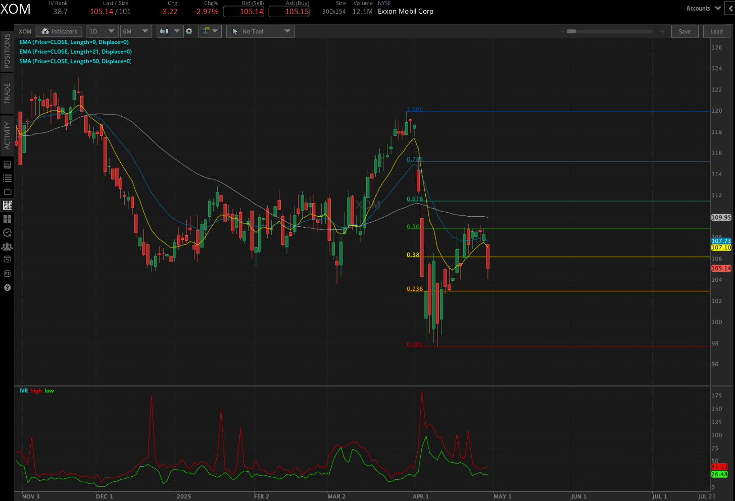Image resolution: width=735 pixels, height=501 pixels.
Task: Click the Bid (Sell) 105.14 price button
Action: (x=243, y=12)
